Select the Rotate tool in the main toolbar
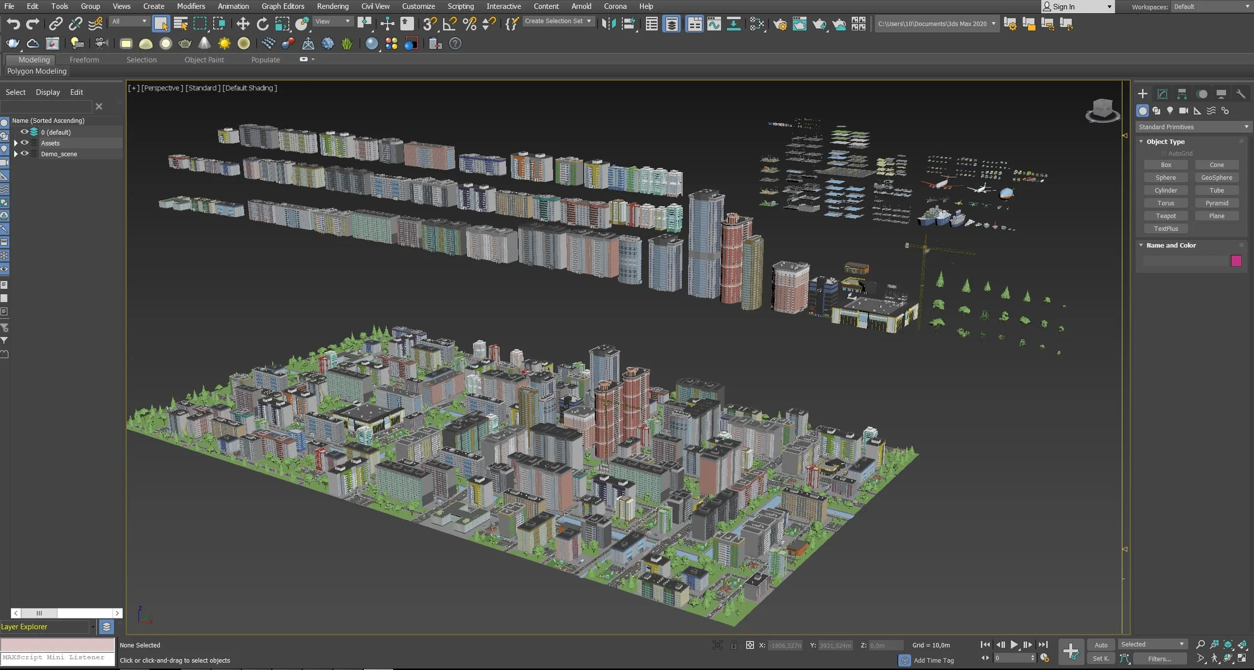Viewport: 1254px width, 670px height. (x=263, y=24)
